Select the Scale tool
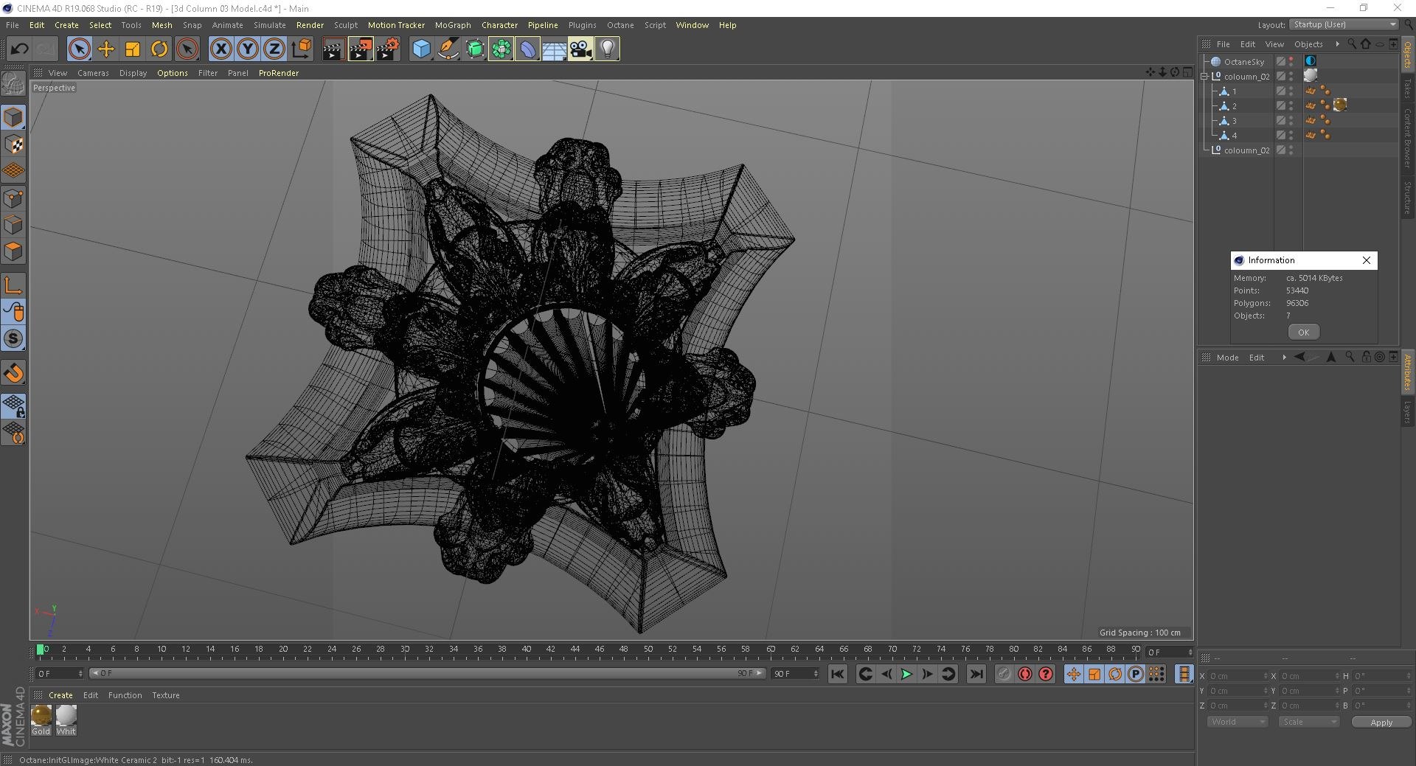Image resolution: width=1416 pixels, height=766 pixels. [133, 49]
